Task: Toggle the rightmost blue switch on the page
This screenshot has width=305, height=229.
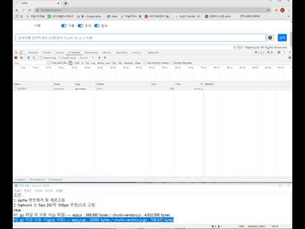Action: 97,25
